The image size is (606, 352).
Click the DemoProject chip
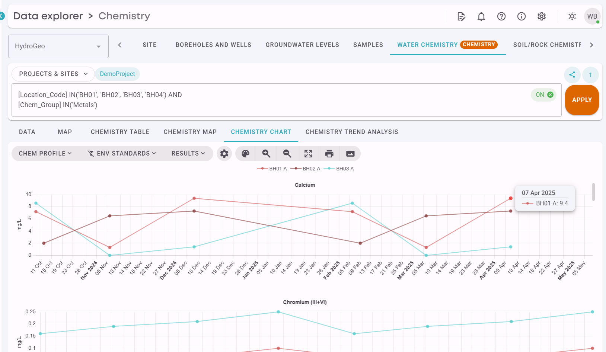[x=117, y=74]
